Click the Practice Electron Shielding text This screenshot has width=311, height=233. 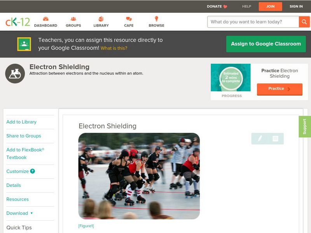coord(280,73)
